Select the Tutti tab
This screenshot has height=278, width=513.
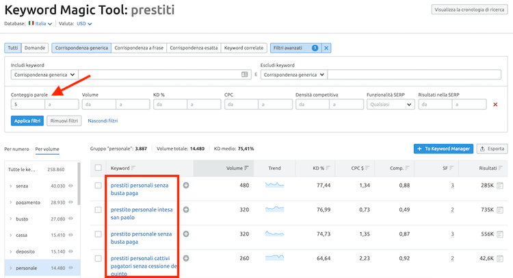pyautogui.click(x=13, y=48)
